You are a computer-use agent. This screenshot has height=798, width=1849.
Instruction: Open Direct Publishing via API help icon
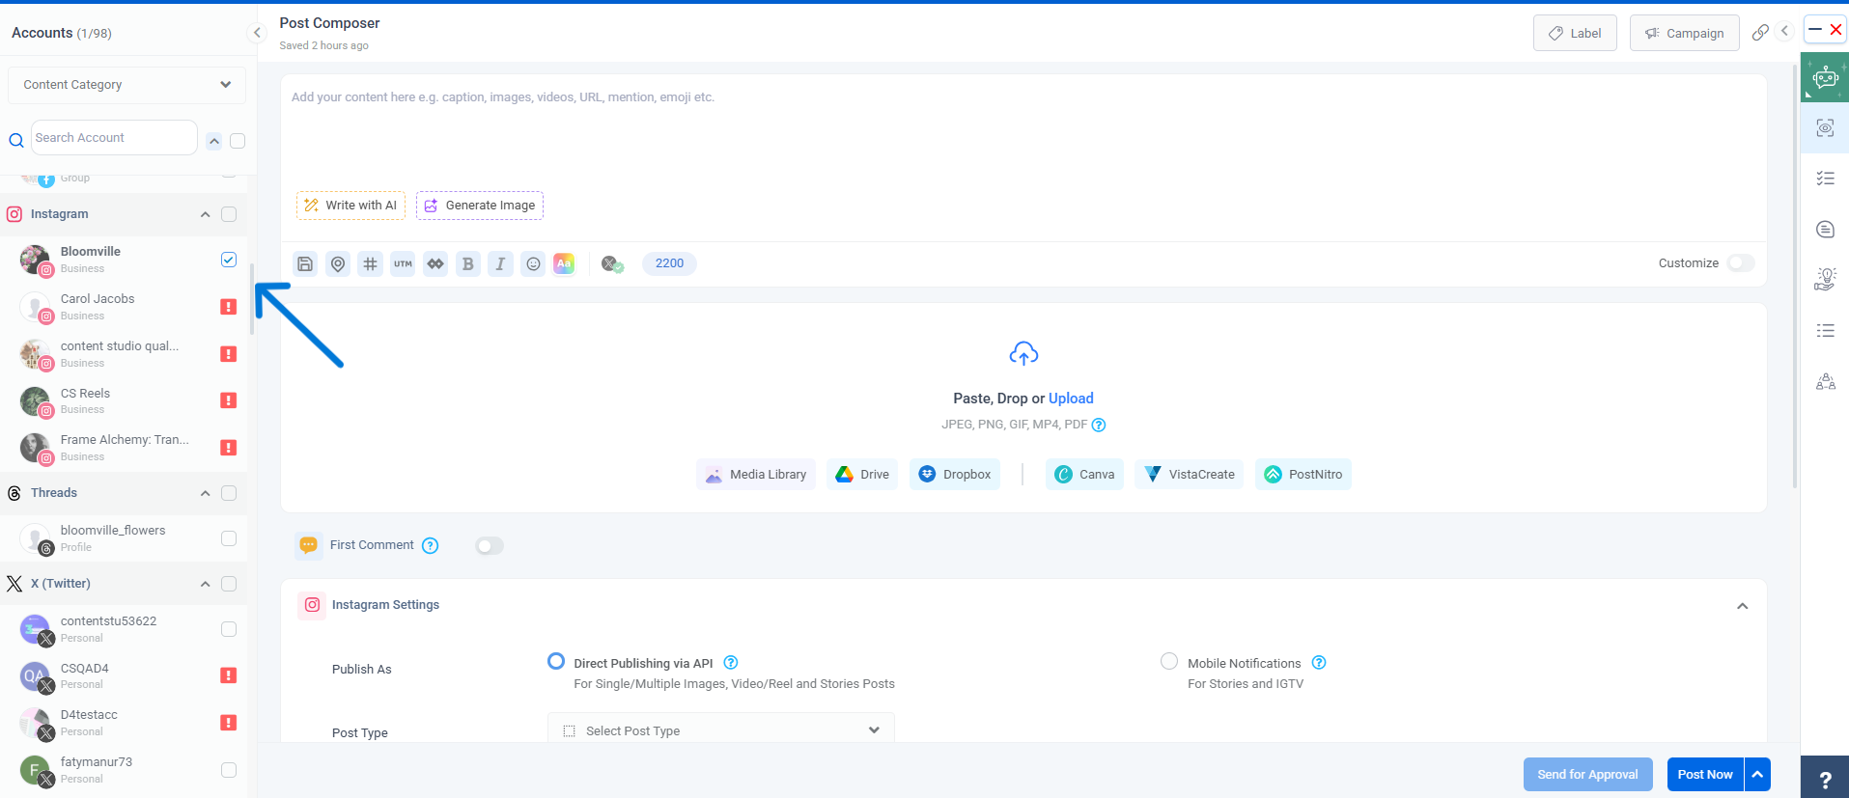click(731, 663)
